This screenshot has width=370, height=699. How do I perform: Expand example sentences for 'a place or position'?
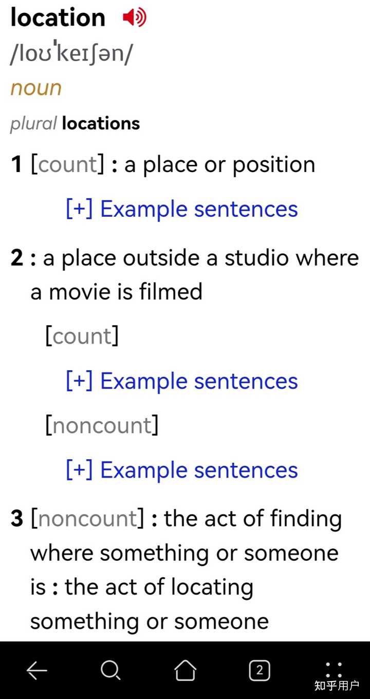click(182, 209)
